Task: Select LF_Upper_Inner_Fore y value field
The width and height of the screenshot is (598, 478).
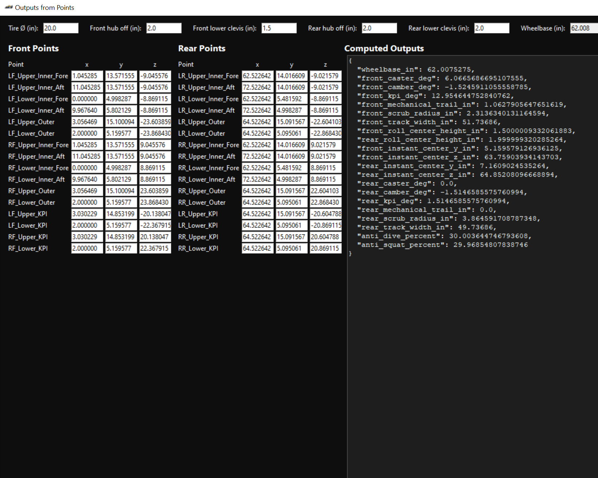Action: click(x=121, y=76)
